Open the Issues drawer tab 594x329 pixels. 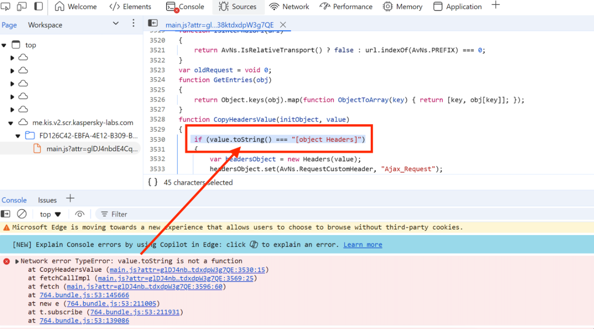(x=48, y=200)
